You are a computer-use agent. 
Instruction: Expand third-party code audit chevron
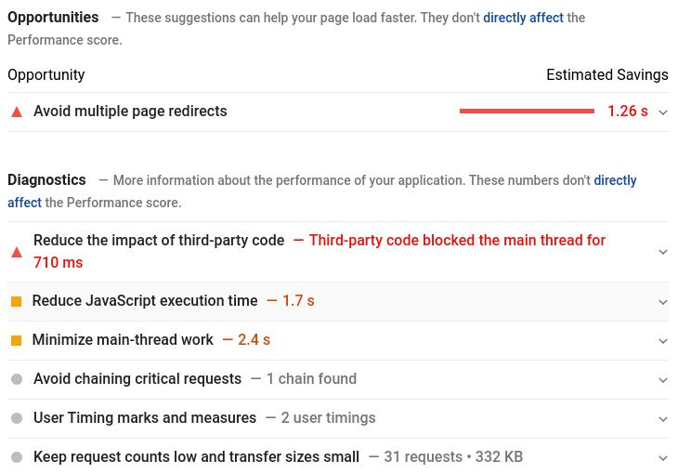click(663, 252)
